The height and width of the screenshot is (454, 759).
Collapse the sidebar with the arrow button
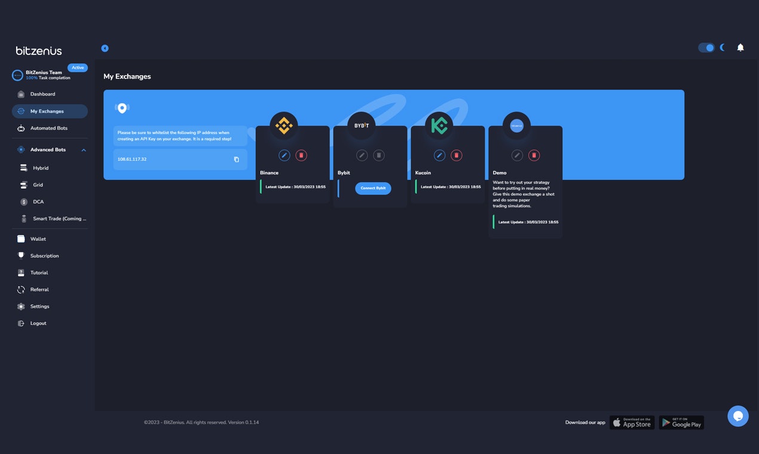[x=105, y=48]
